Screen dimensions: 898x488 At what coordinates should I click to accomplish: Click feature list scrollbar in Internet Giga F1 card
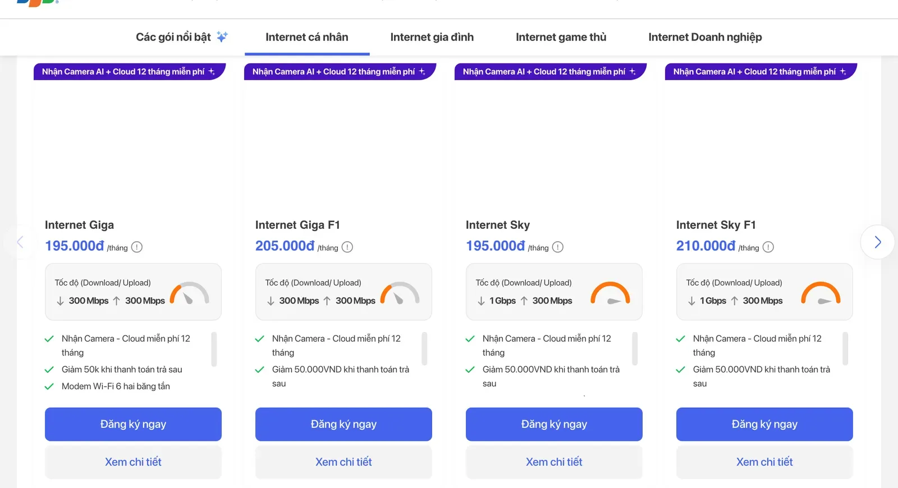coord(424,349)
